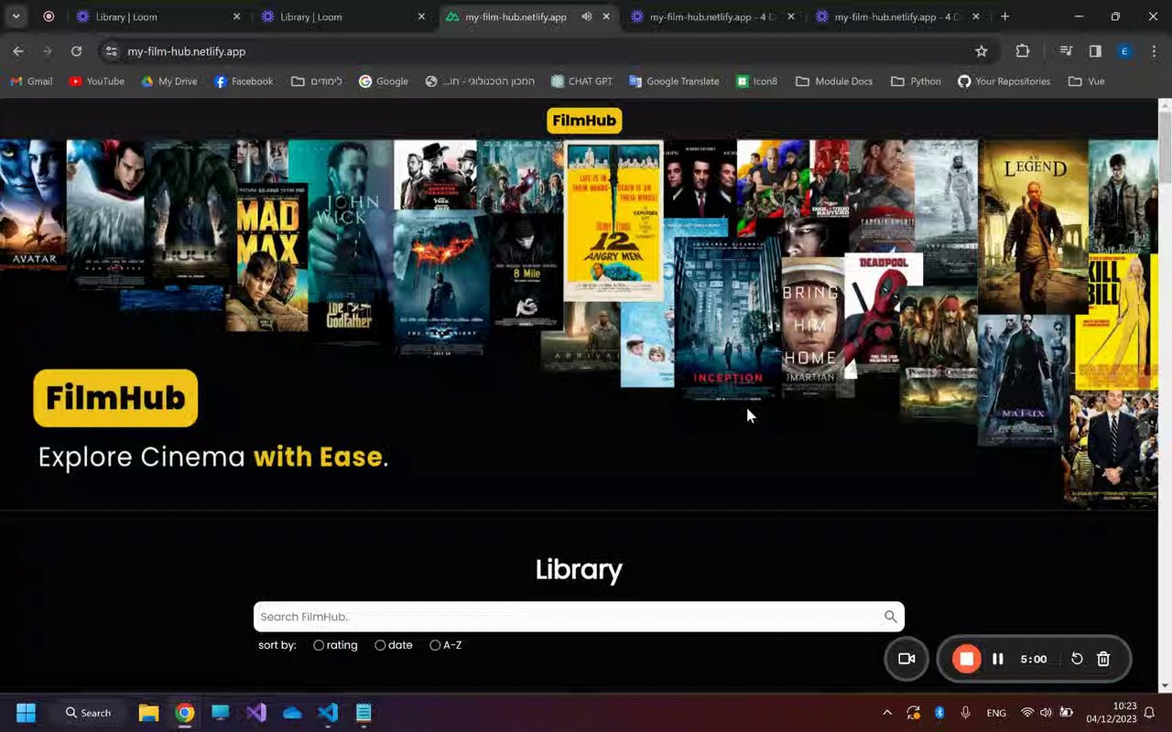1172x732 pixels.
Task: Stop the Loom recording
Action: [x=966, y=659]
